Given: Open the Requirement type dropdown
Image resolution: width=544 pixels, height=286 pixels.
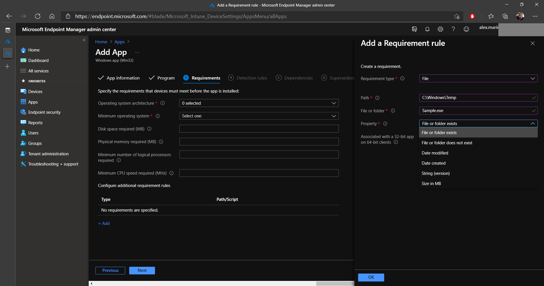Looking at the screenshot, I should coord(478,79).
